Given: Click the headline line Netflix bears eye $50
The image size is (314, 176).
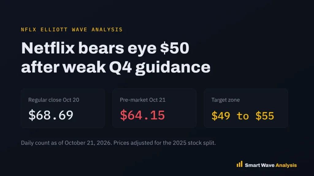Looking at the screenshot, I should click(105, 48).
